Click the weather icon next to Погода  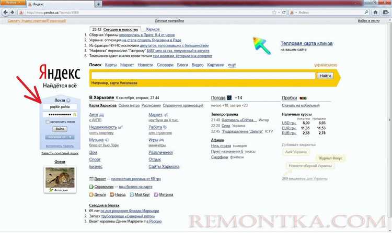pos(229,97)
